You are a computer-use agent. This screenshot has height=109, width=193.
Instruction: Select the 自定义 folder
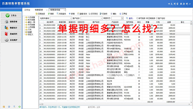(x=29, y=35)
